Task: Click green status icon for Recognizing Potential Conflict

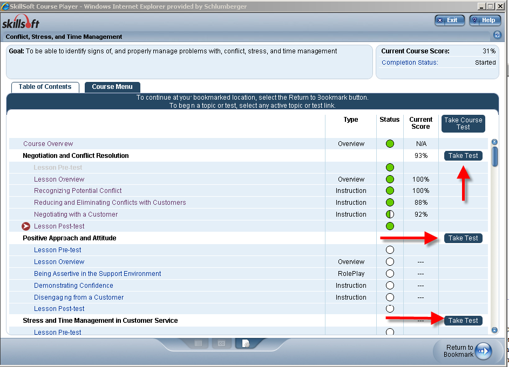Action: (x=390, y=191)
